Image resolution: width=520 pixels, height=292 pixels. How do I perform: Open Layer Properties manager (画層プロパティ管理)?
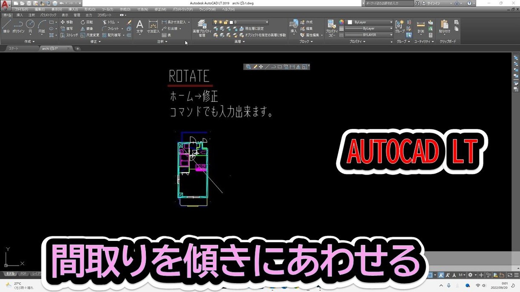point(202,28)
